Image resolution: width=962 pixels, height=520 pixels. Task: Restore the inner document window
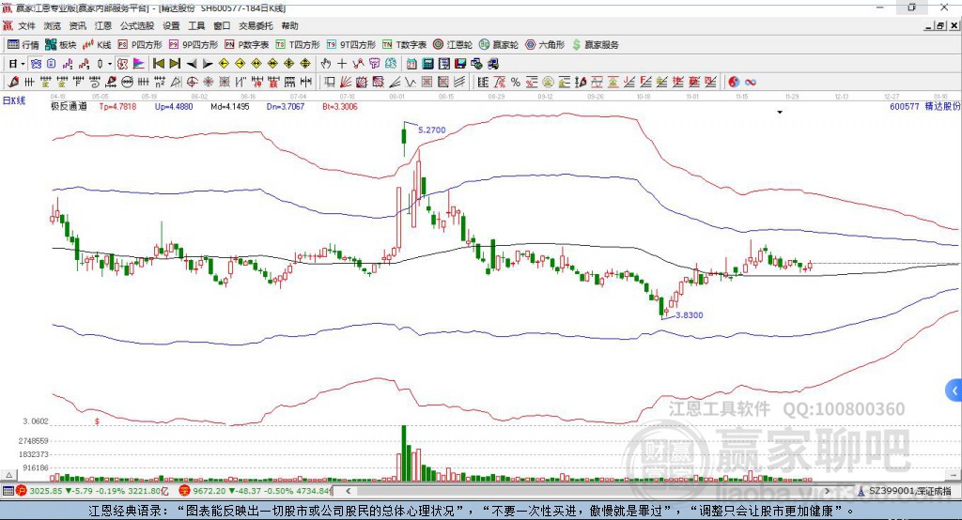(x=940, y=25)
